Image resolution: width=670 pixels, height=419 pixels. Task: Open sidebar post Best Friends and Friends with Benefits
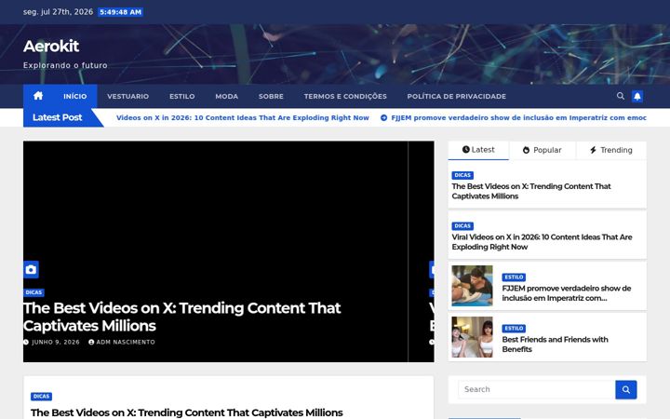[555, 345]
